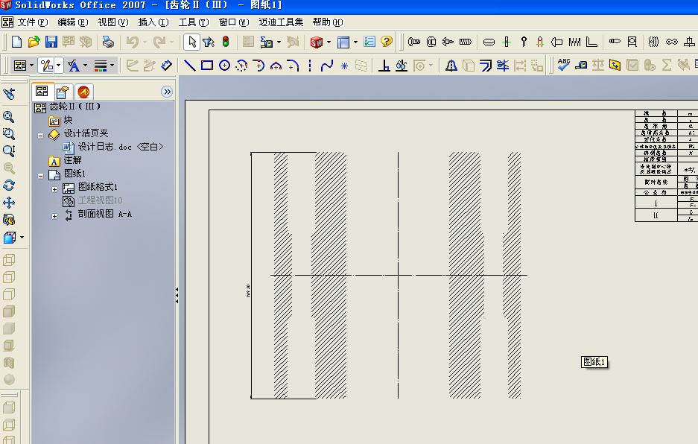
Task: Select the Point sketch tool
Action: tap(344, 66)
